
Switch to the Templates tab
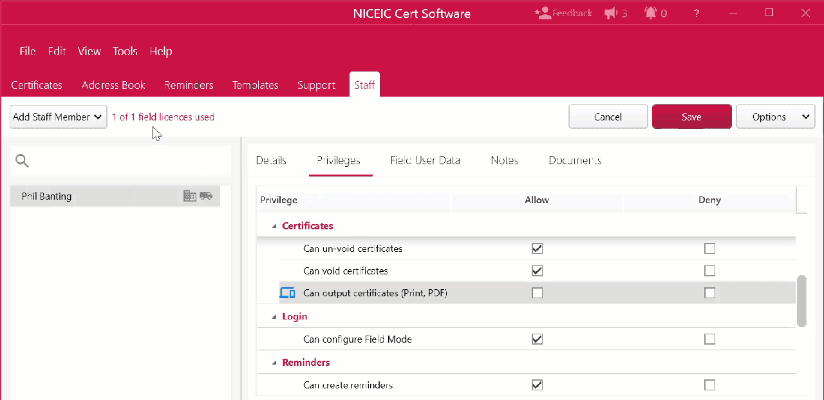[256, 85]
